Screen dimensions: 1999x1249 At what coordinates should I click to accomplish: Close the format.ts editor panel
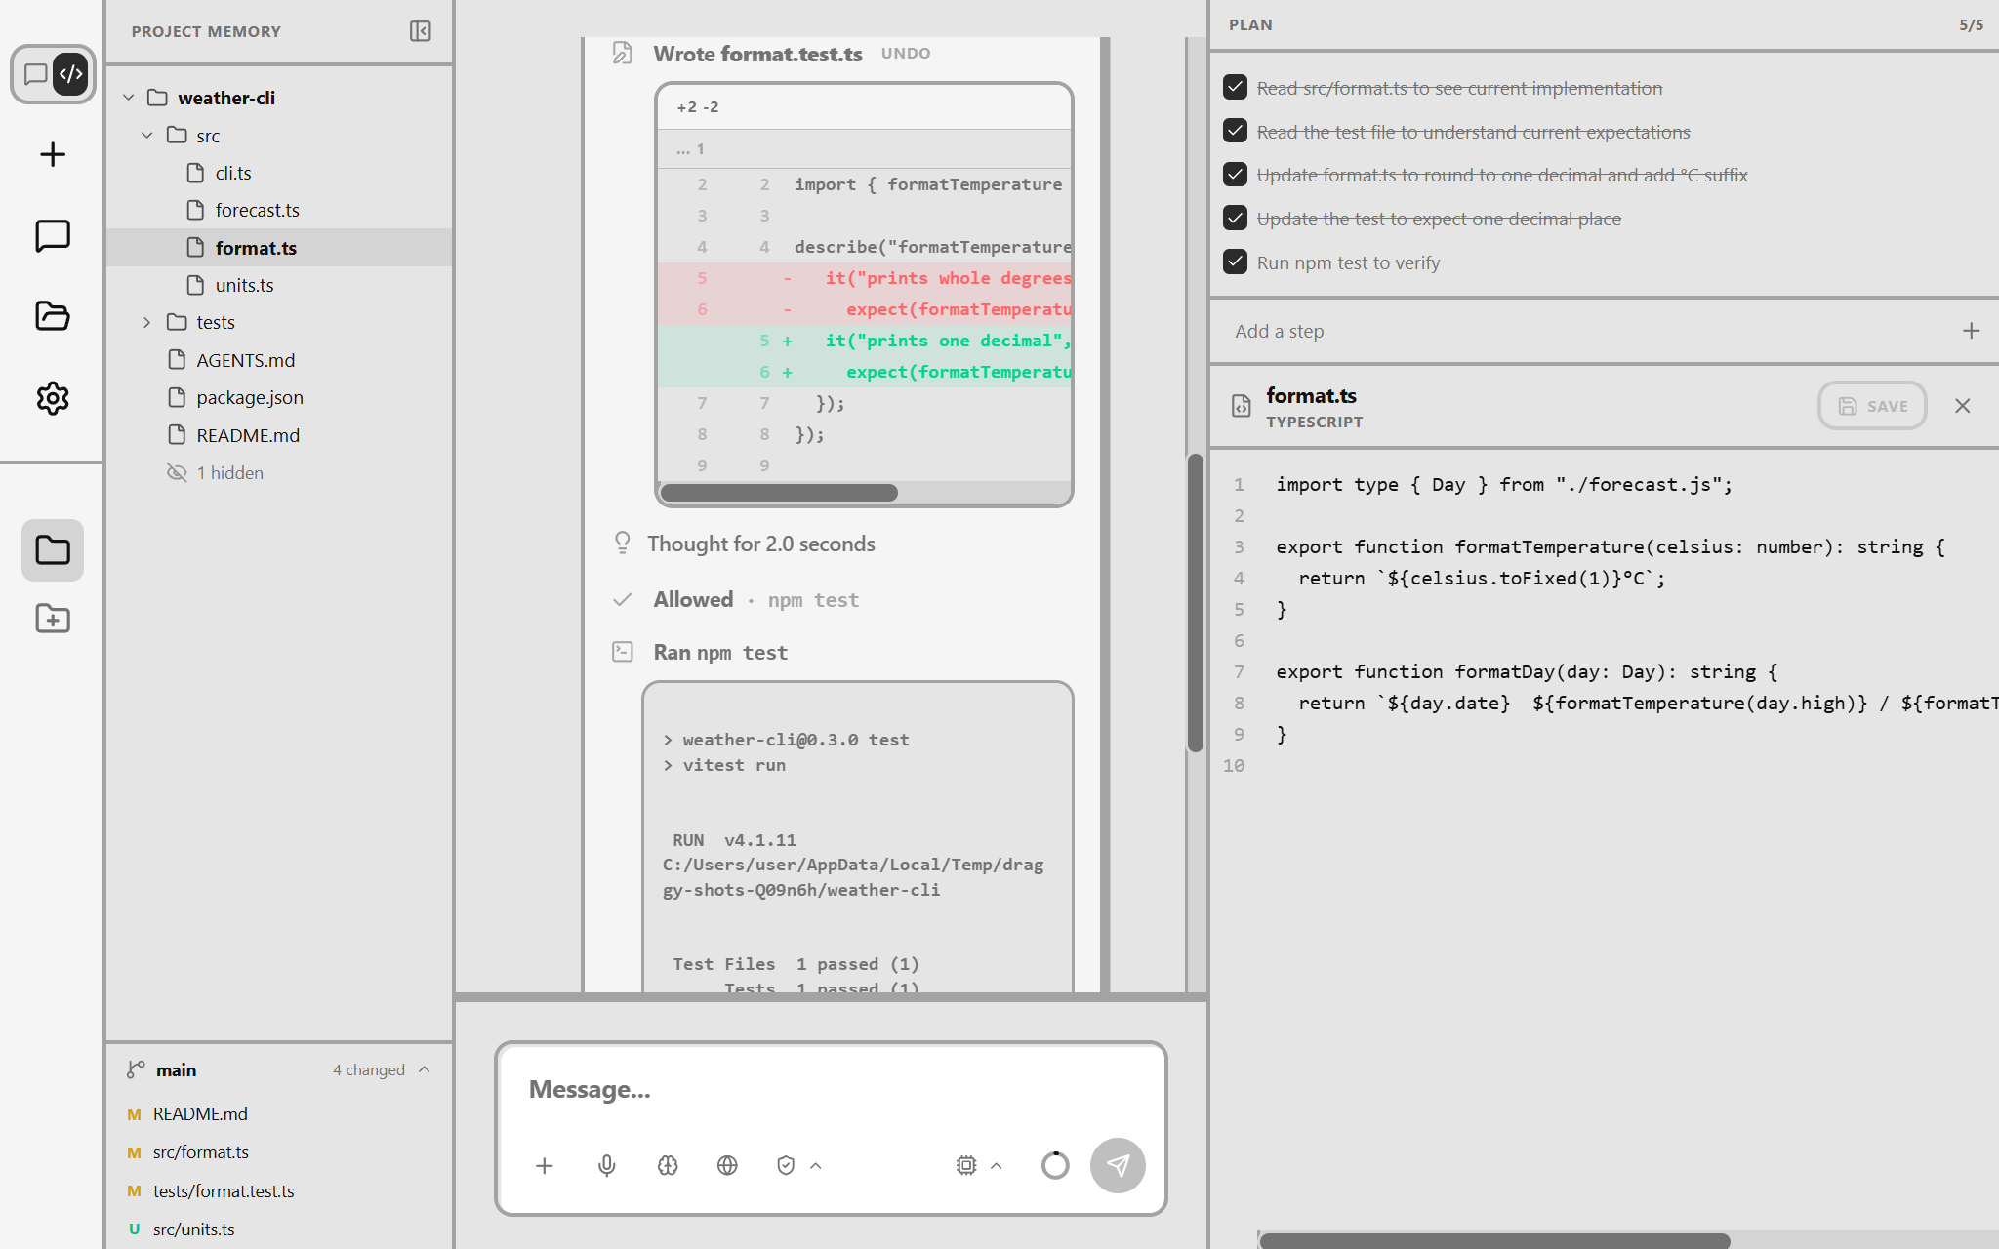click(1963, 406)
